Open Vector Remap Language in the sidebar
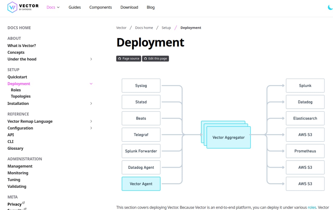333x210 pixels. click(30, 121)
